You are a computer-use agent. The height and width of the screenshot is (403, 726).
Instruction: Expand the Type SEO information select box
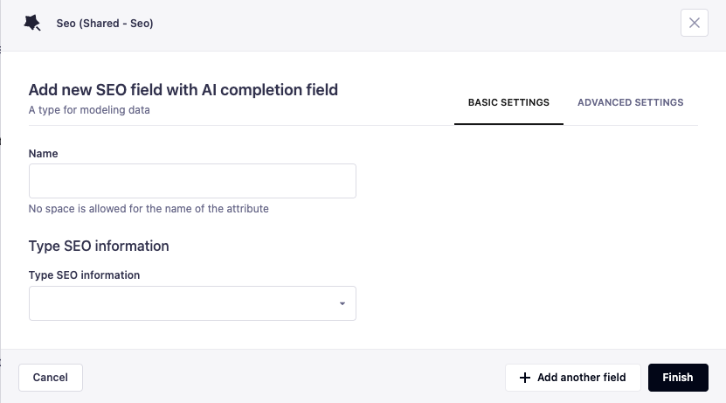[192, 303]
